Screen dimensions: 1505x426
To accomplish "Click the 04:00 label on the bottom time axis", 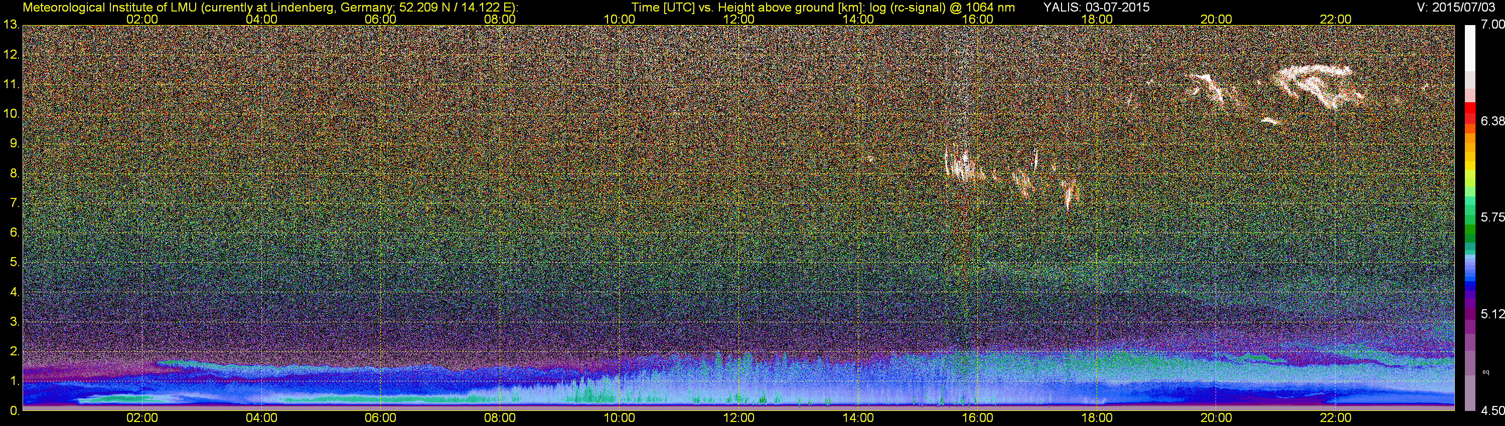I will (261, 418).
